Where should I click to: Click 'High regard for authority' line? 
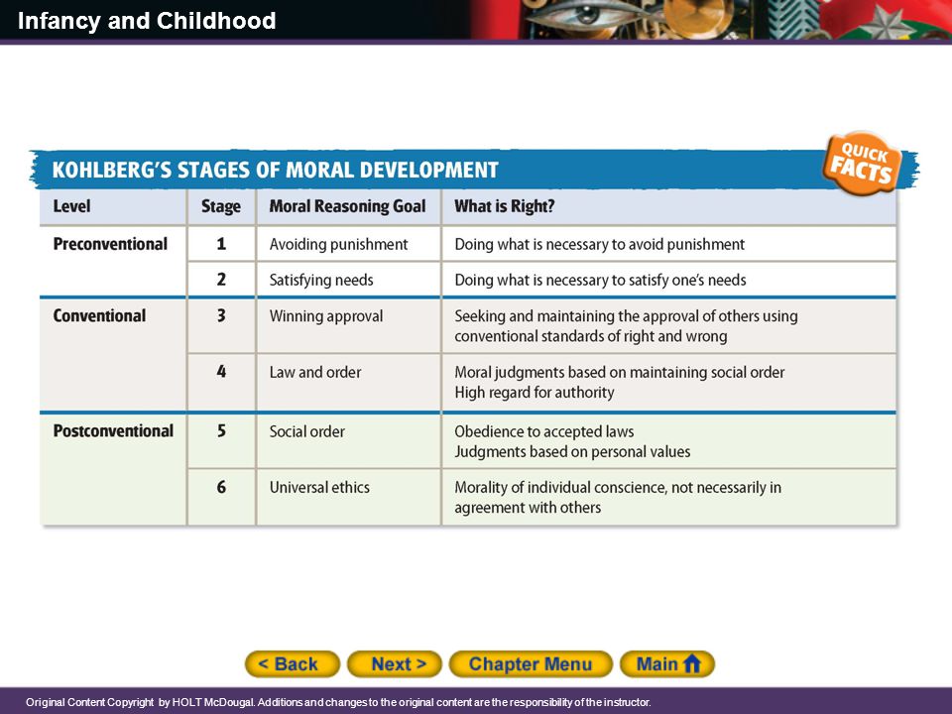tap(535, 393)
